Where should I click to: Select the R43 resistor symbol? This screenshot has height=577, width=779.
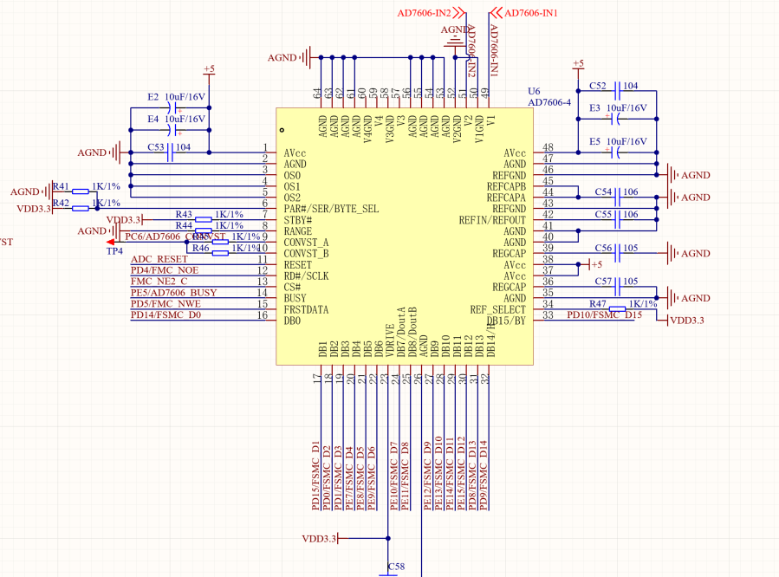(203, 219)
